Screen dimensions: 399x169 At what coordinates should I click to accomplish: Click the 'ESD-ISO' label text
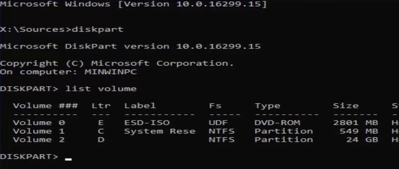[x=147, y=123]
